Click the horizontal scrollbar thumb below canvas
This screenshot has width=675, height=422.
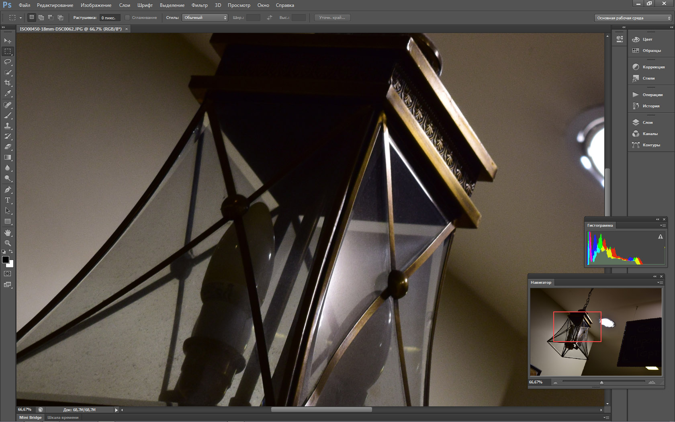click(321, 410)
